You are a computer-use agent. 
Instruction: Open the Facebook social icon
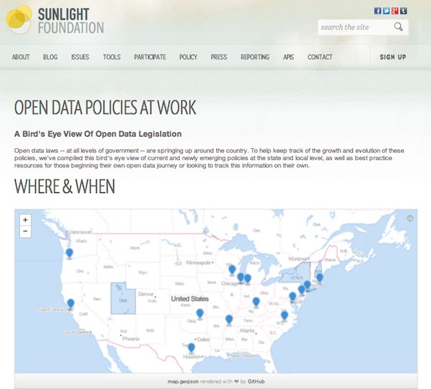(377, 11)
